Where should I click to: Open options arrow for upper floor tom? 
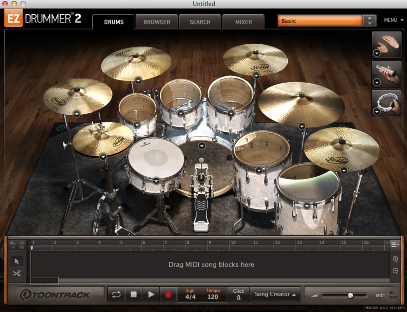click(x=259, y=170)
